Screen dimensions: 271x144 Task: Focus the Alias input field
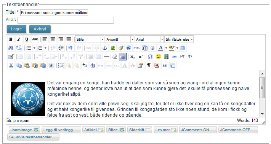pyautogui.click(x=66, y=20)
